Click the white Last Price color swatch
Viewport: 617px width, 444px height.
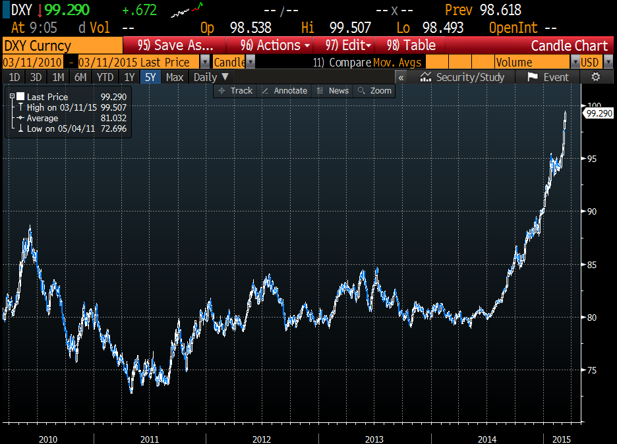(x=20, y=97)
